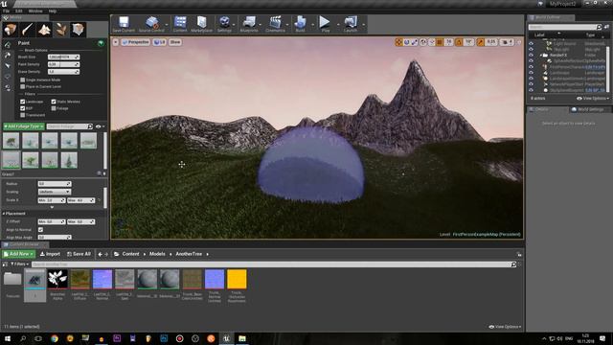This screenshot has height=345, width=613.
Task: Click Play button in toolbar
Action: coord(325,24)
